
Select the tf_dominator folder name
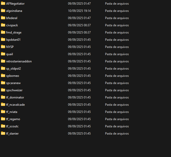pos(15,97)
